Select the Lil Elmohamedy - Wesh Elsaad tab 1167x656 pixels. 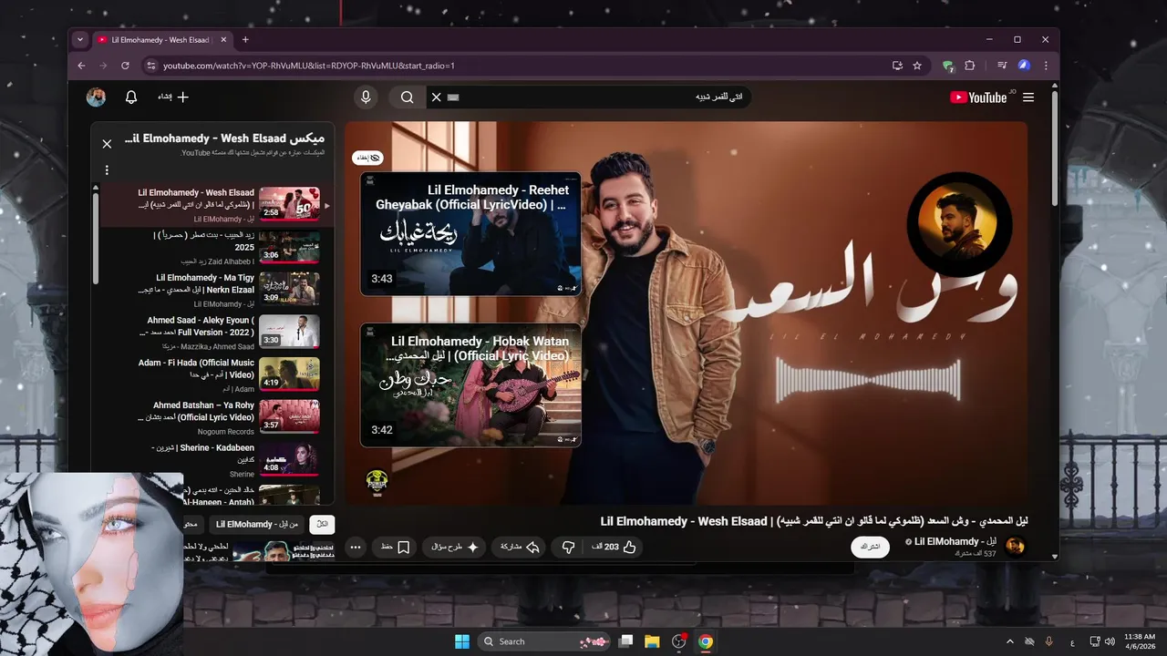click(161, 40)
